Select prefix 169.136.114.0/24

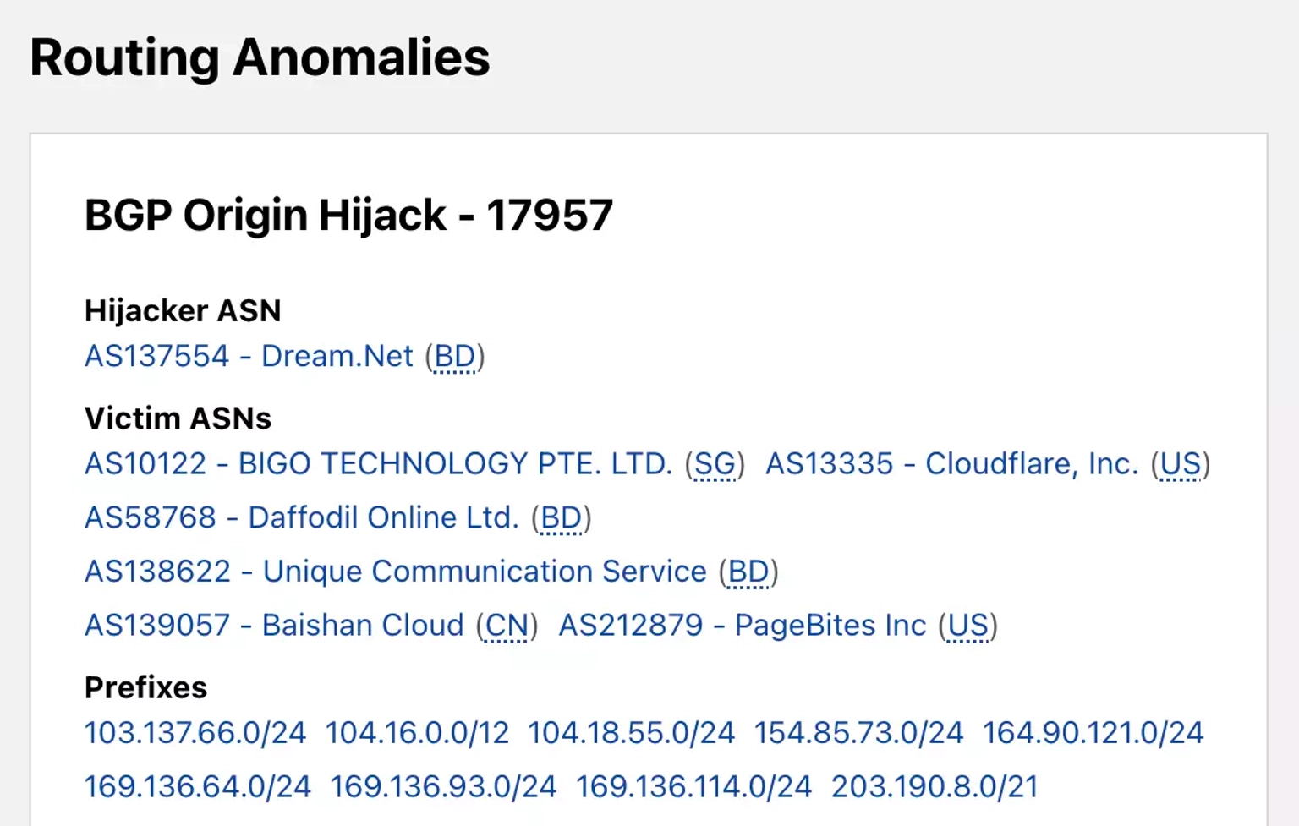[x=693, y=786]
